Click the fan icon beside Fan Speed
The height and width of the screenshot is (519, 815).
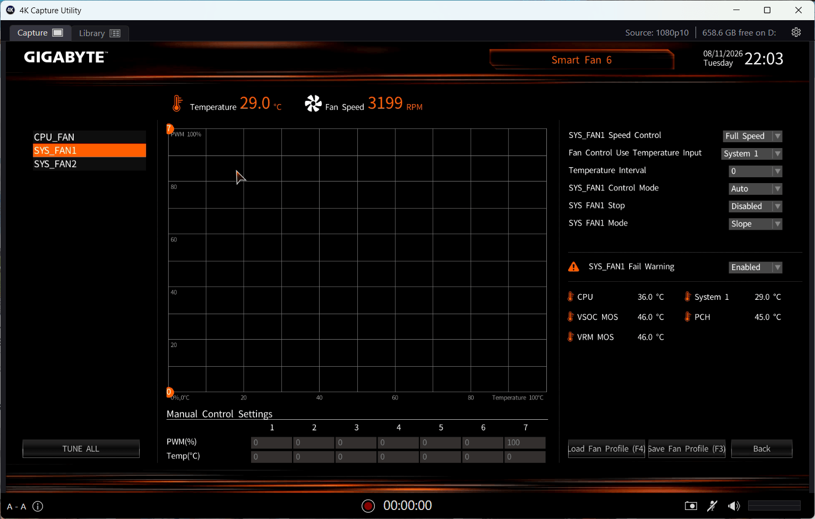313,103
